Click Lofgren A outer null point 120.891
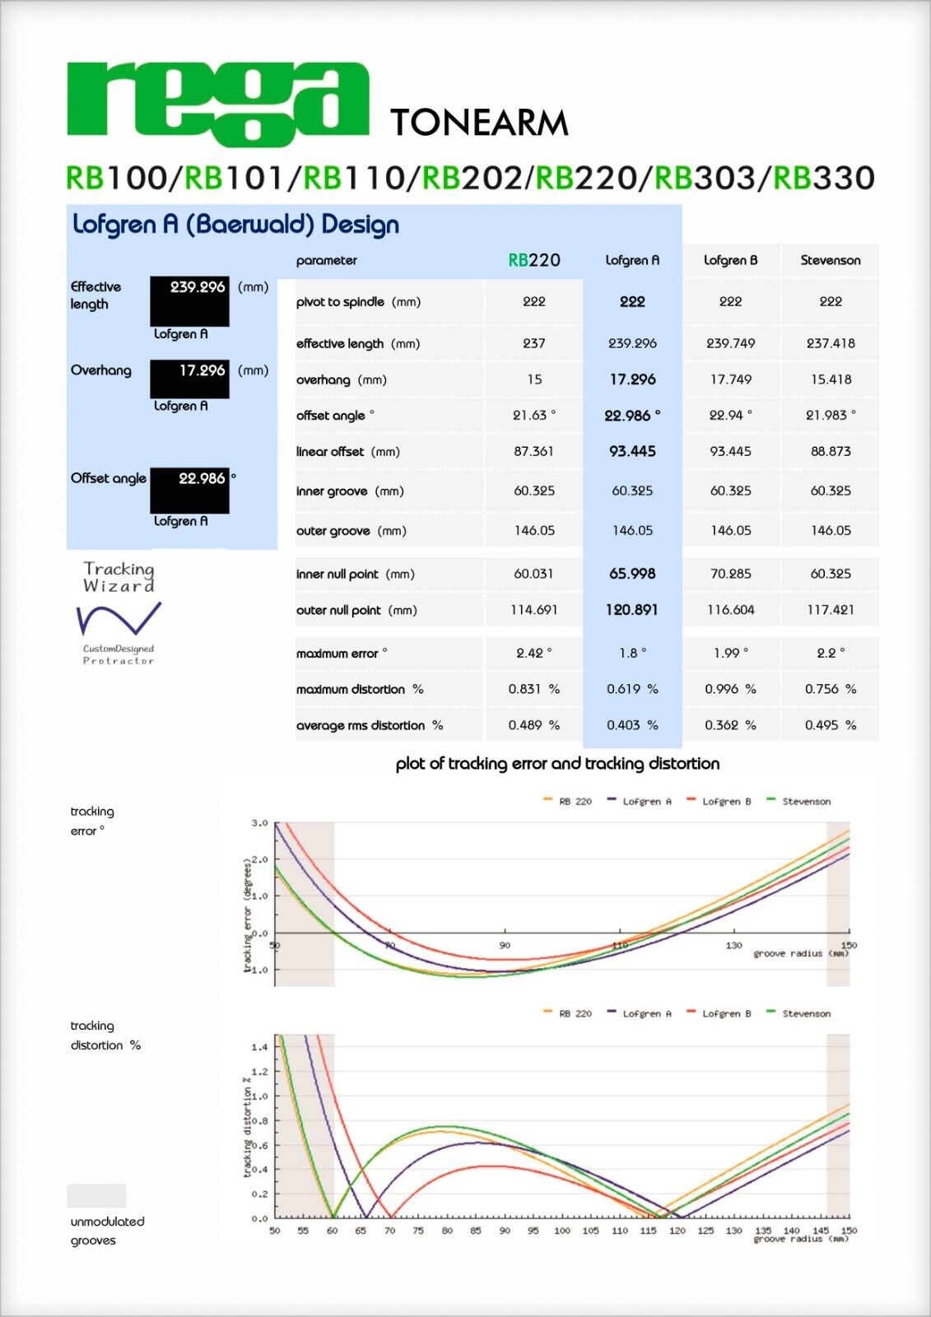The height and width of the screenshot is (1317, 931). pyautogui.click(x=632, y=610)
